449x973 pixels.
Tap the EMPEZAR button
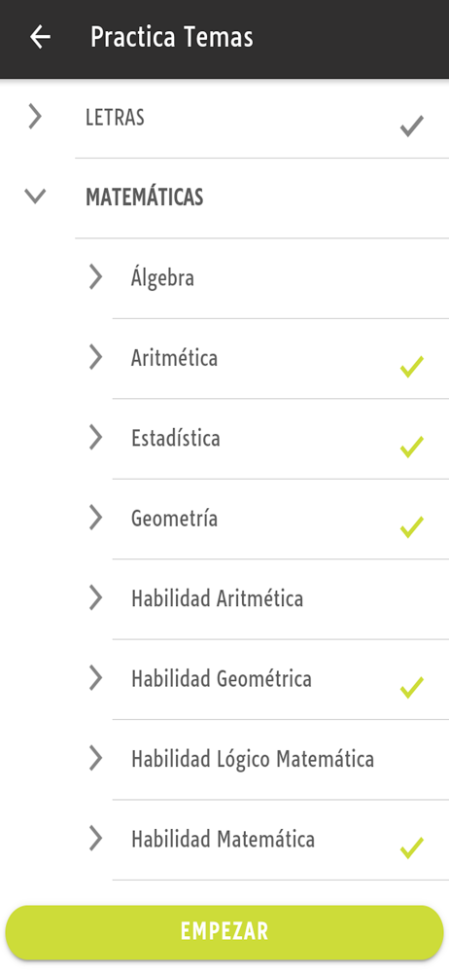point(224,932)
